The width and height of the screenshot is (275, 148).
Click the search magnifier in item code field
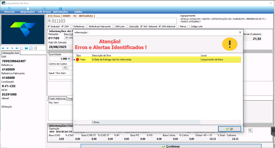50,21
